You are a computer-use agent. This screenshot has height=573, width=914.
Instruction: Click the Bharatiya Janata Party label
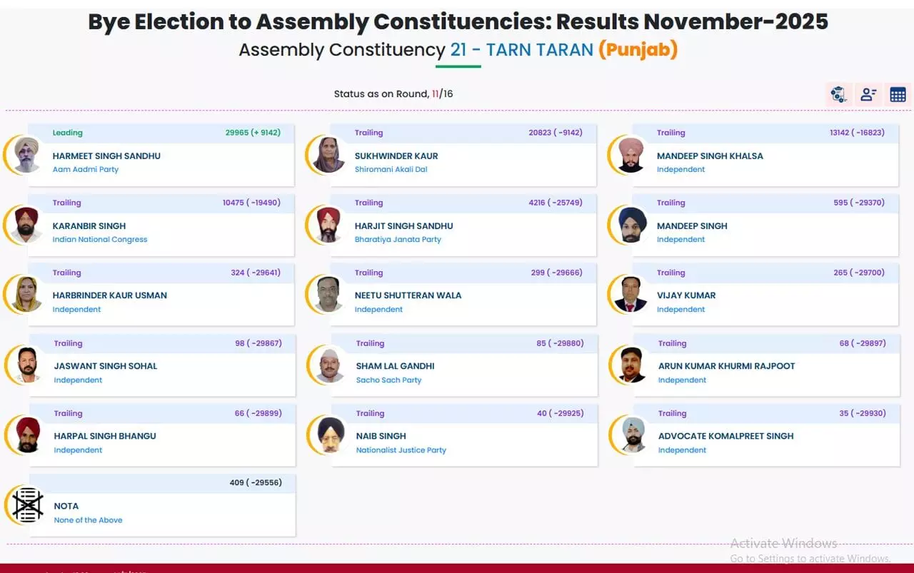coord(398,240)
